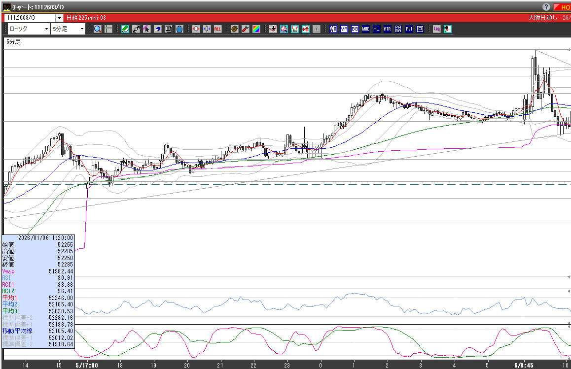Click the eraser tool icon
Image resolution: width=571 pixels, height=369 pixels.
157,29
